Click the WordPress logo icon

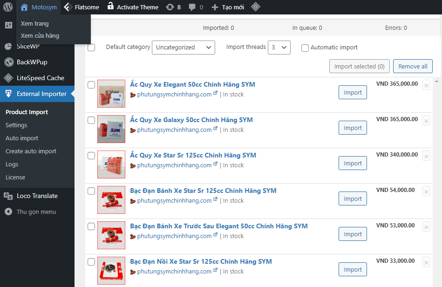click(x=8, y=7)
